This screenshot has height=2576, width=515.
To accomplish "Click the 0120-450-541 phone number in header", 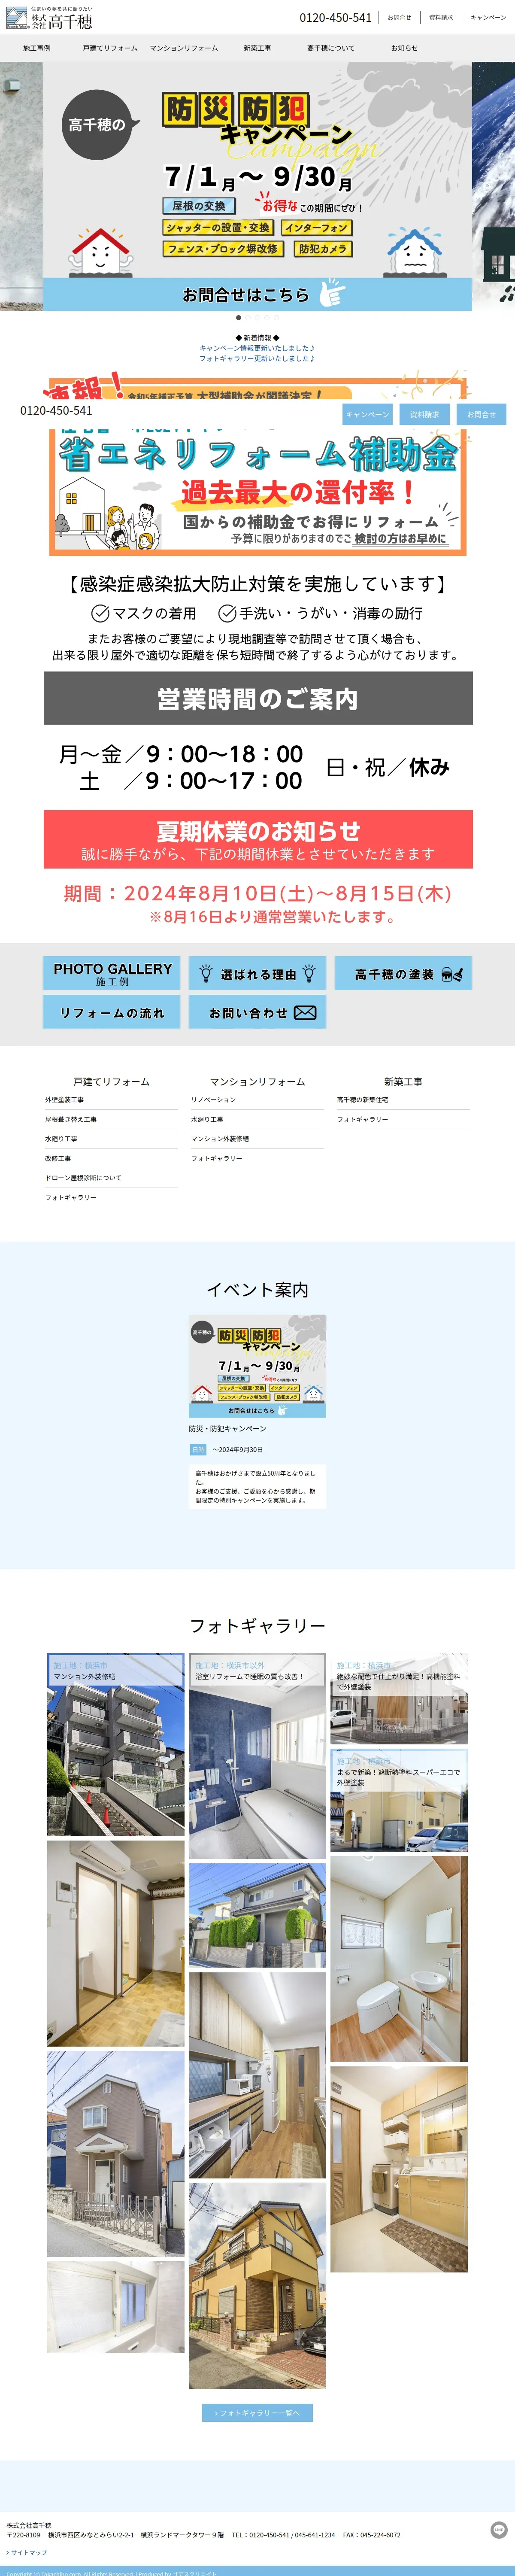I will tap(335, 17).
